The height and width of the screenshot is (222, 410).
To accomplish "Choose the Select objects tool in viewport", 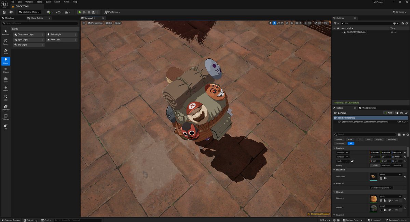I will click(271, 23).
